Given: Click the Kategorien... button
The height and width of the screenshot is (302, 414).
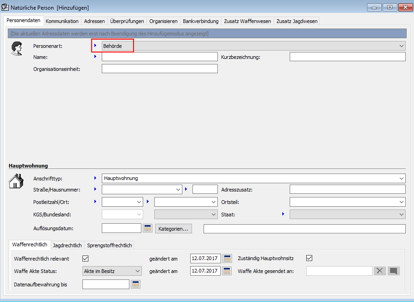Looking at the screenshot, I should click(174, 228).
